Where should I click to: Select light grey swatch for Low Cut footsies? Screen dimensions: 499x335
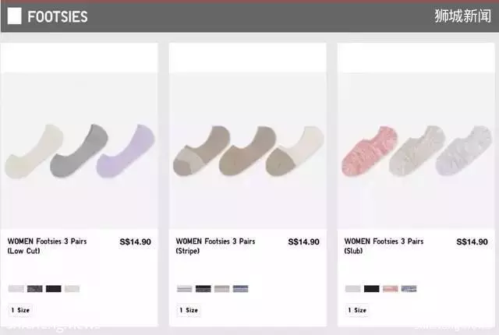point(16,288)
